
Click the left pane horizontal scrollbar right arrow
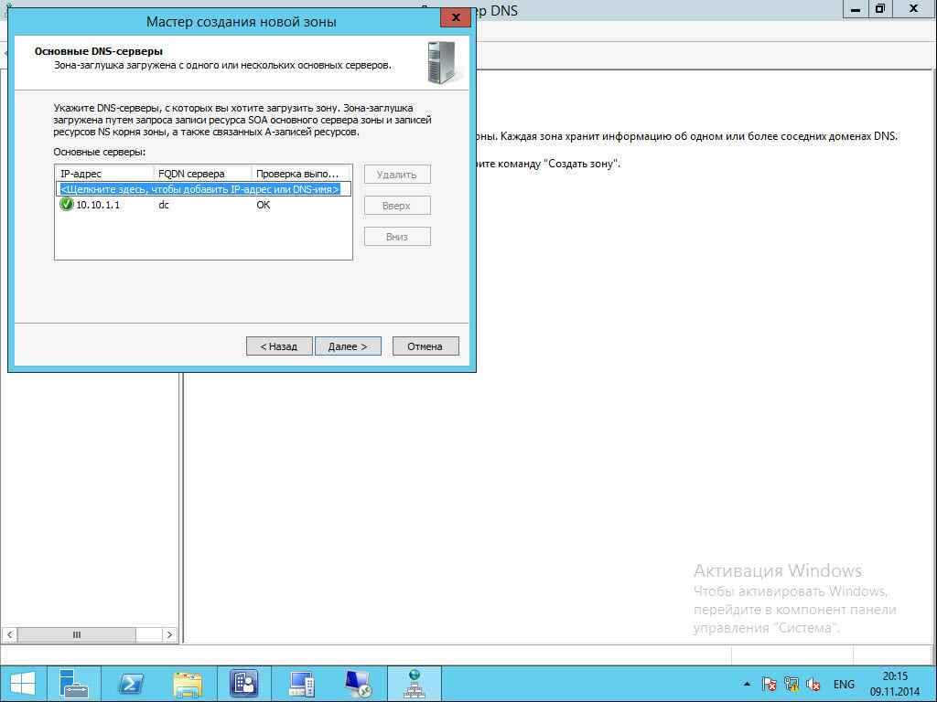(x=169, y=634)
